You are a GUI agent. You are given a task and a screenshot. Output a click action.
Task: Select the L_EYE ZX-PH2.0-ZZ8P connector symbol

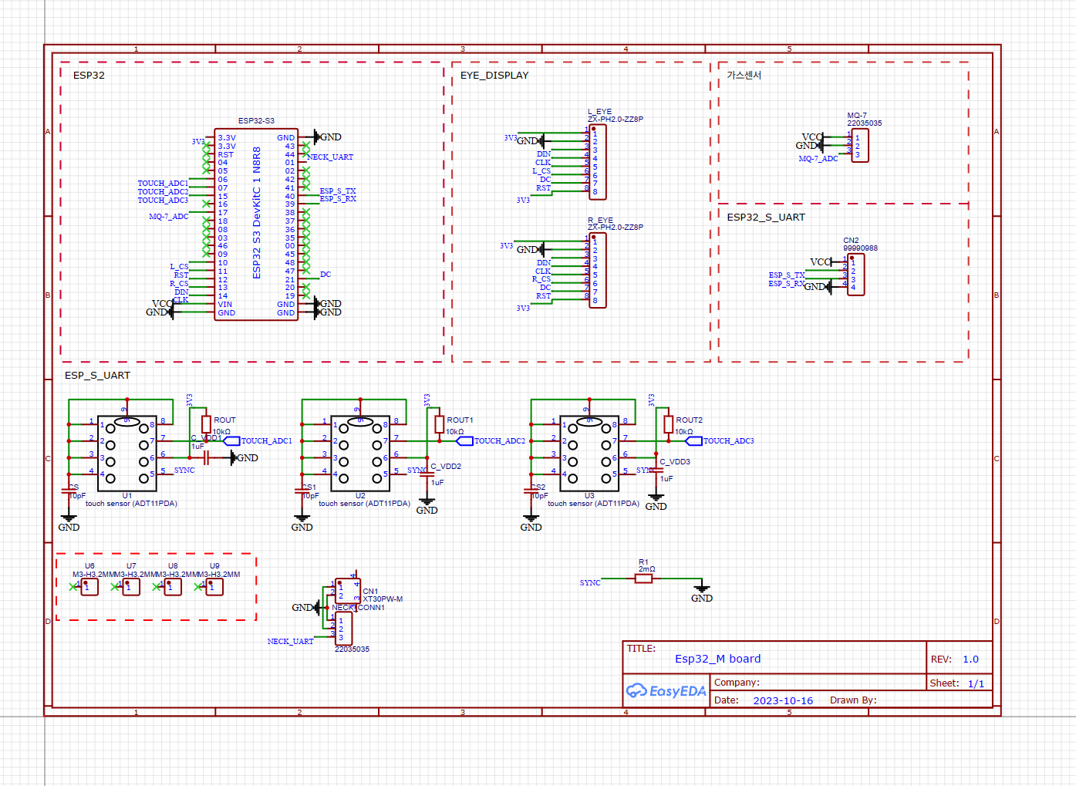coord(597,162)
